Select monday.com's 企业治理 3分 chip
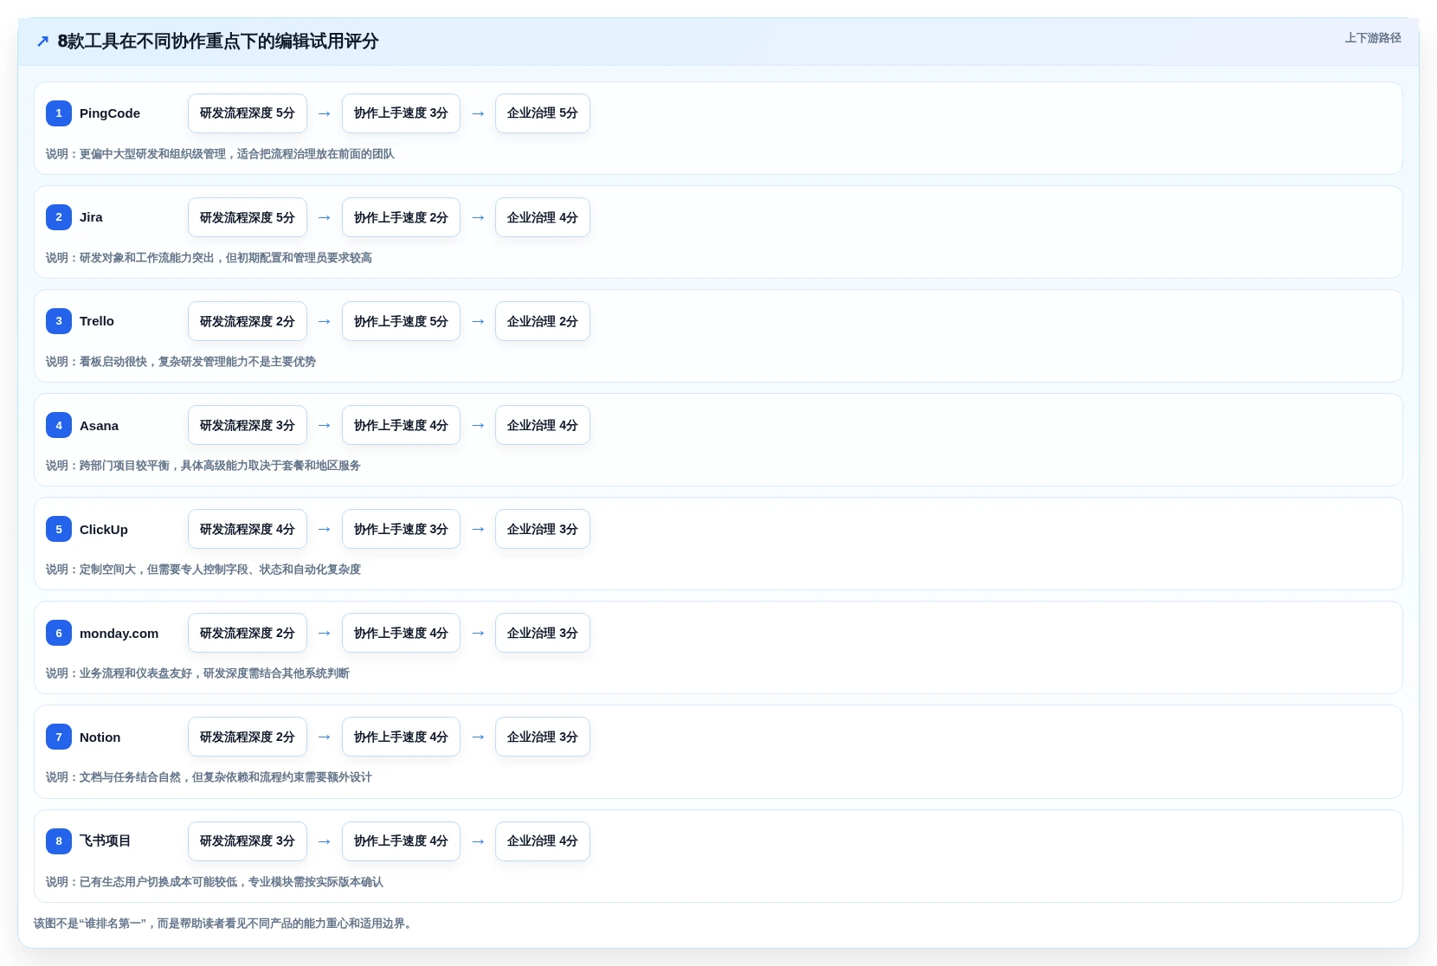 point(543,633)
